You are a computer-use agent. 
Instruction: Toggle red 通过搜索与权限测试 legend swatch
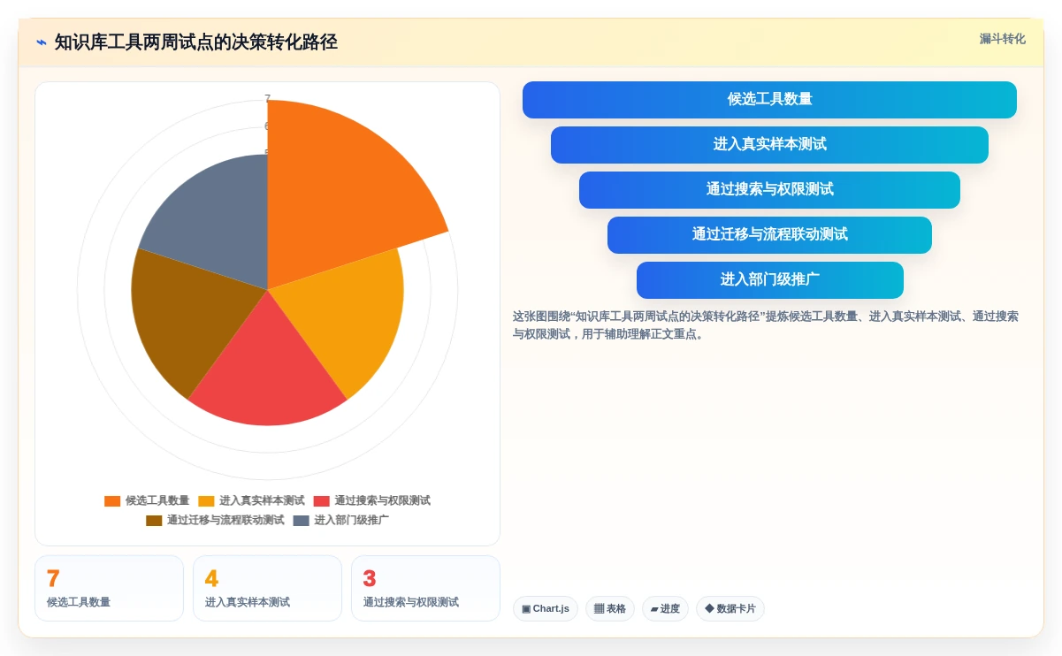321,501
